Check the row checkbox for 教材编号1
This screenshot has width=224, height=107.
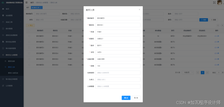tap(29, 36)
